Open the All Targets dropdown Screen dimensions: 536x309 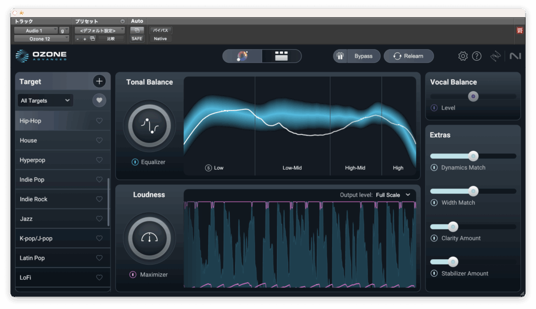(x=45, y=101)
